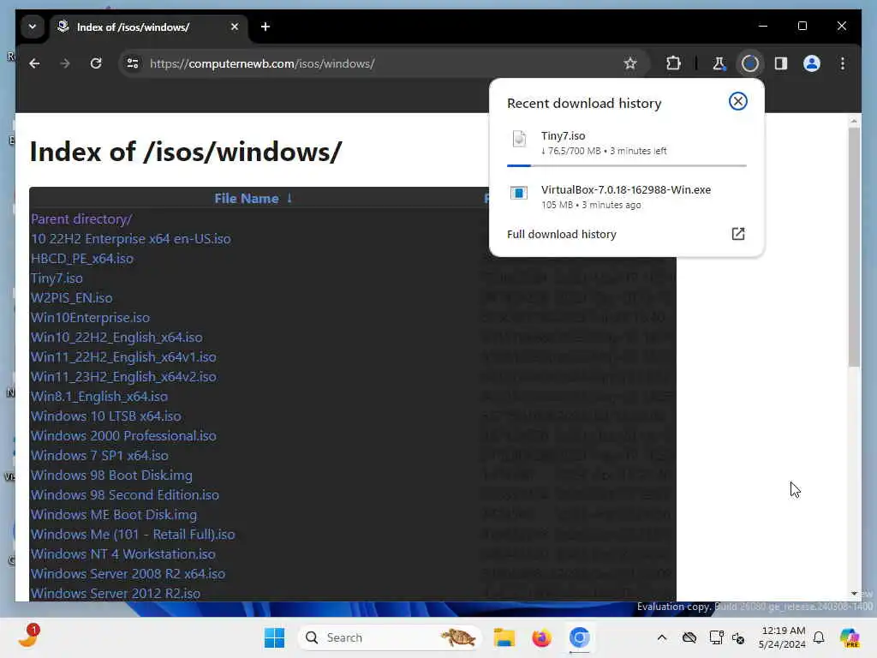Launch Firefox from the taskbar

coord(541,637)
